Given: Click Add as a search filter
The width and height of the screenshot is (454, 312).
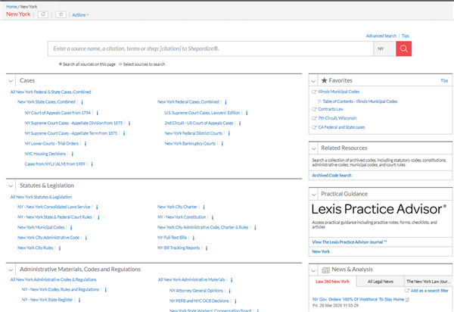Looking at the screenshot, I should coord(429,291).
